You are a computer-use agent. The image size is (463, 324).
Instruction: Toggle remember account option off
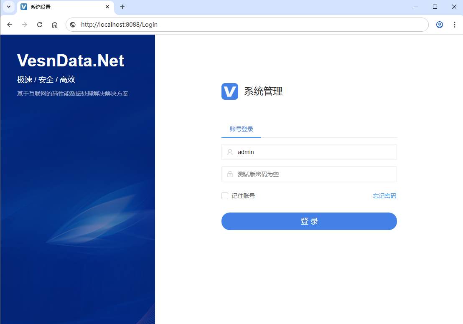coord(224,195)
